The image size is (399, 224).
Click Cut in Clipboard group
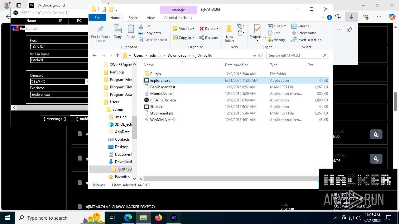(144, 26)
